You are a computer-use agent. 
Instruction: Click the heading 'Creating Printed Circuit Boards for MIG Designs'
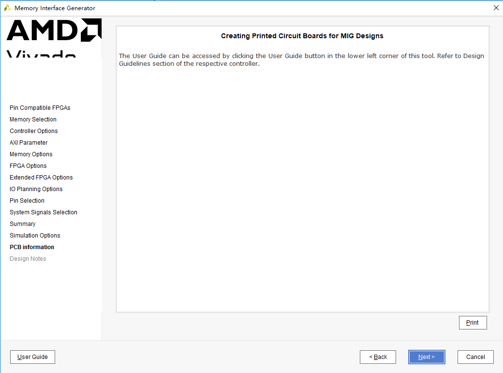pos(302,36)
